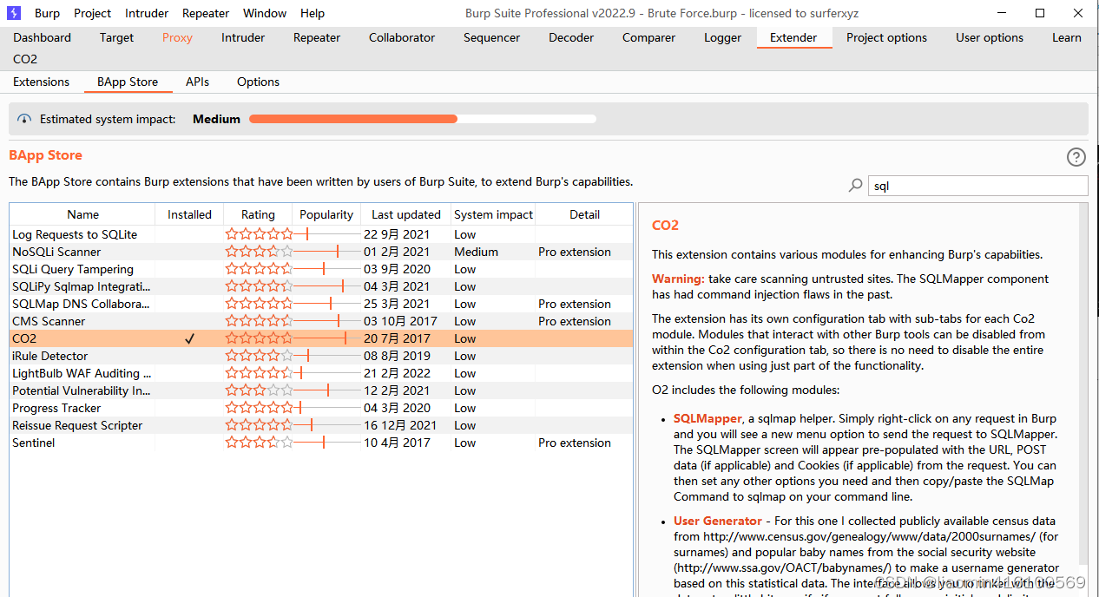The height and width of the screenshot is (597, 1099).
Task: Select the SQLi Query Tampering row
Action: [x=321, y=269]
